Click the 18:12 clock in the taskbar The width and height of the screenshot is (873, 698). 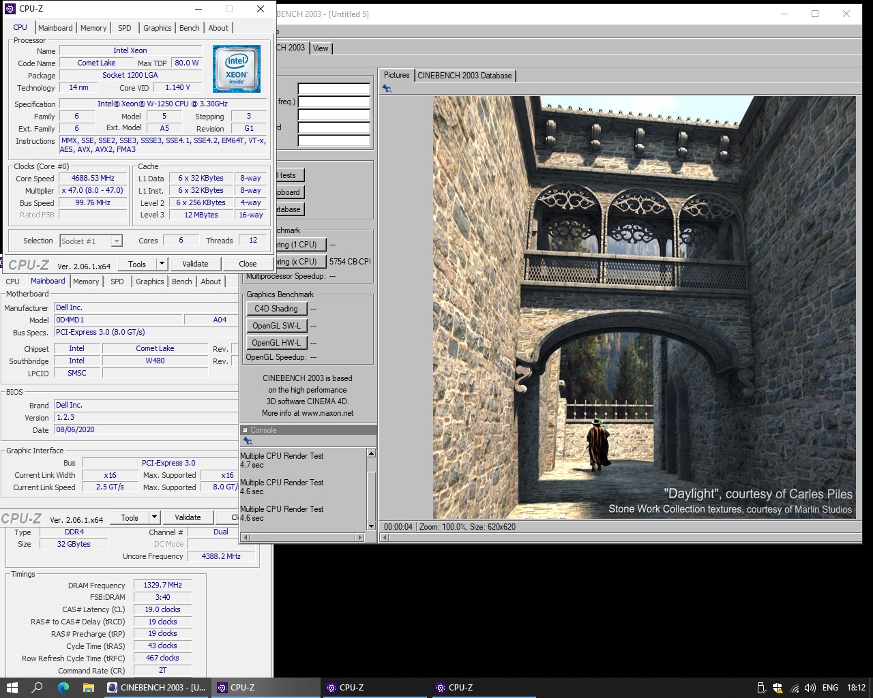[856, 688]
